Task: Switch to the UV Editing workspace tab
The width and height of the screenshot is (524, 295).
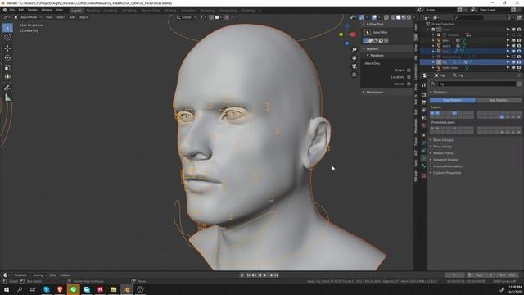Action: pyautogui.click(x=129, y=11)
